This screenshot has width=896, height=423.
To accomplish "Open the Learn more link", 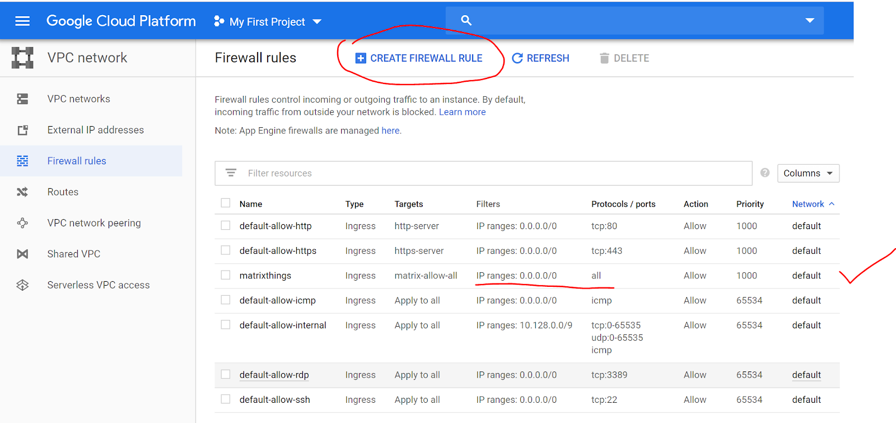I will pos(462,112).
